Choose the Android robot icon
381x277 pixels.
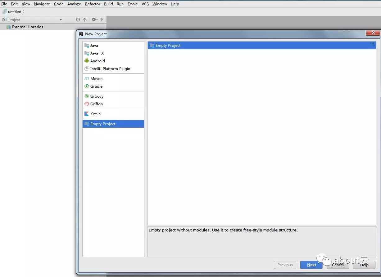[x=87, y=61]
